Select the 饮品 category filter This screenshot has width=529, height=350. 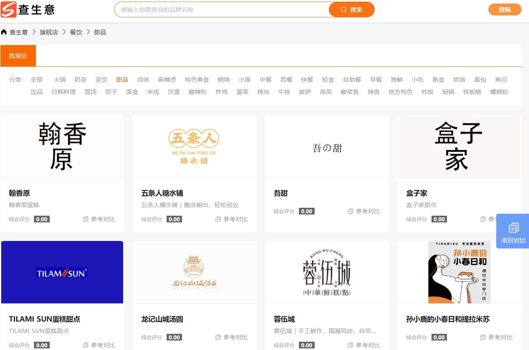click(x=37, y=92)
